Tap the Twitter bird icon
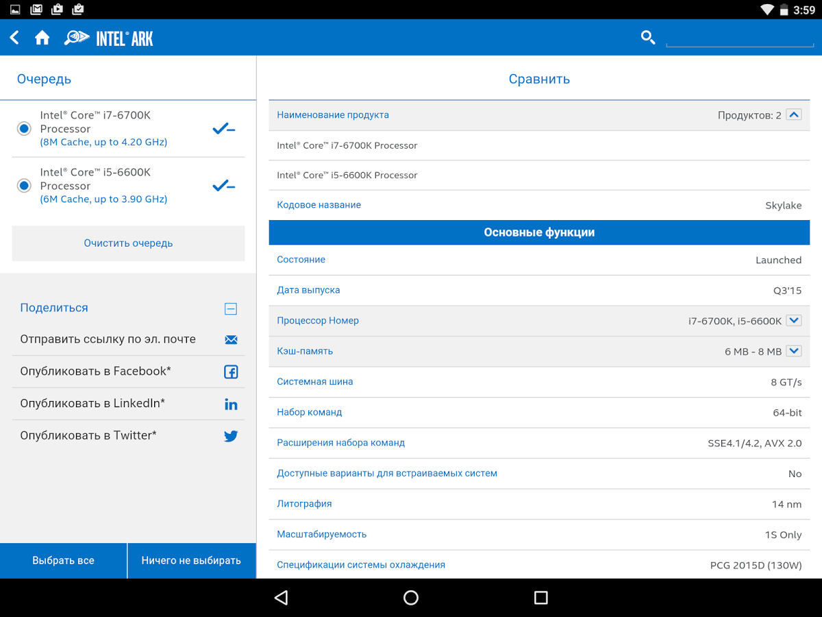This screenshot has width=822, height=617. 231,436
